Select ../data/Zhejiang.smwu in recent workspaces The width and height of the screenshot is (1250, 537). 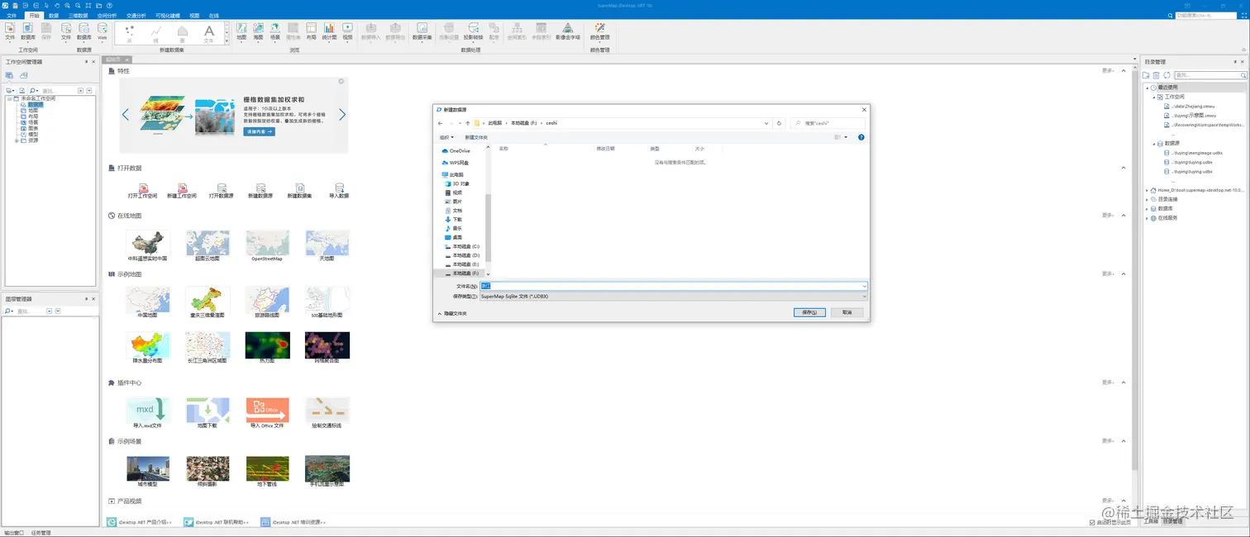[x=1195, y=107]
